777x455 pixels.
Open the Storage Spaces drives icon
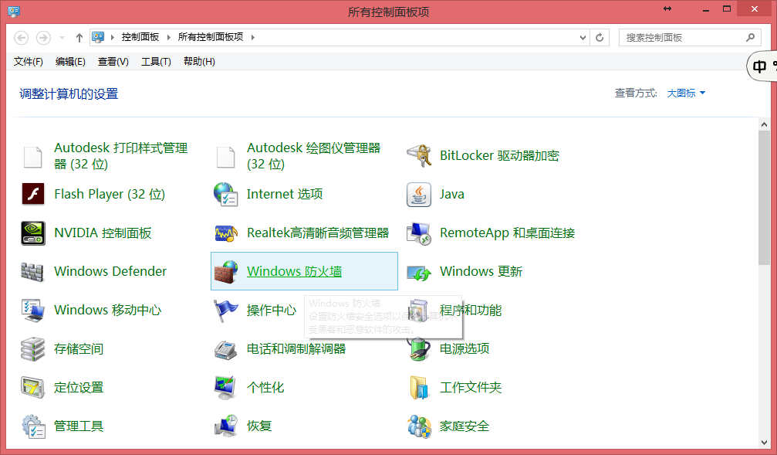[33, 349]
